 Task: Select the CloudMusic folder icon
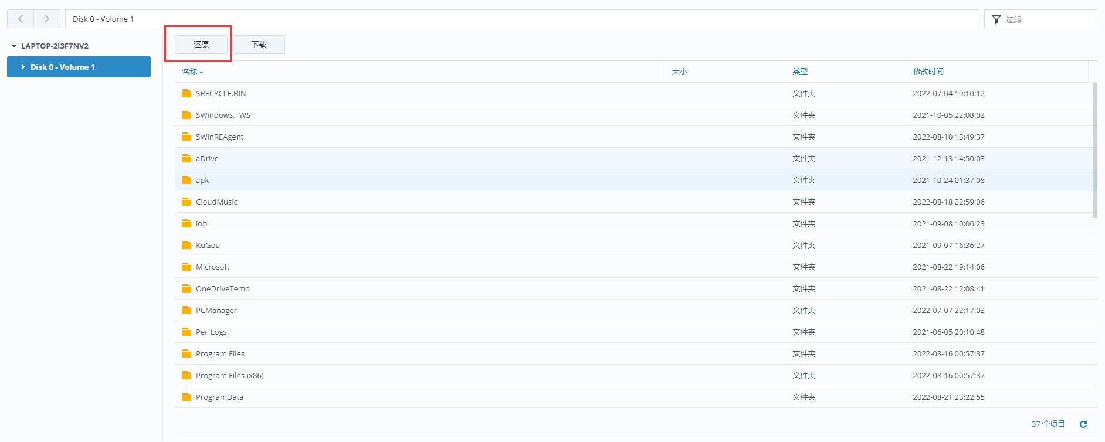pos(187,202)
